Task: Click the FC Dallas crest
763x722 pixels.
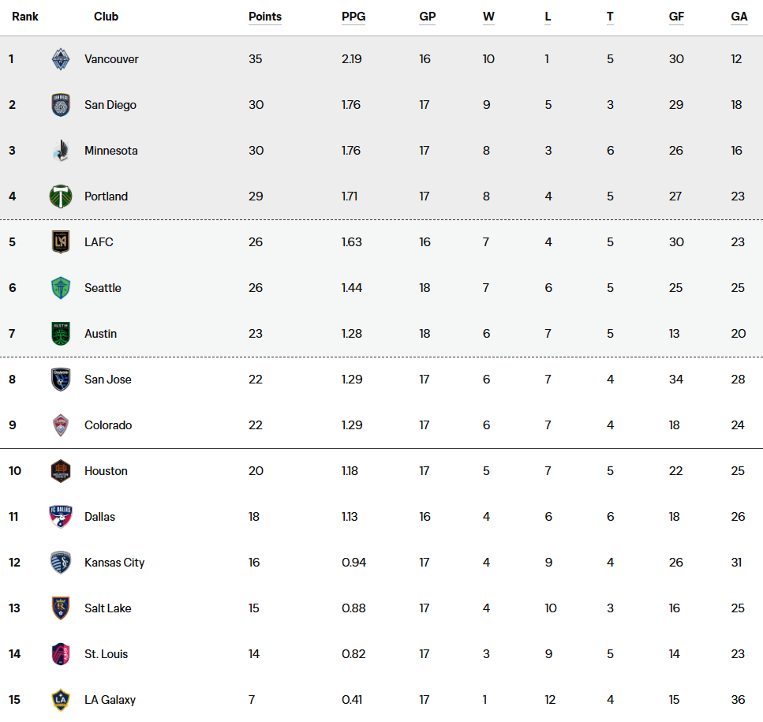Action: click(x=61, y=517)
